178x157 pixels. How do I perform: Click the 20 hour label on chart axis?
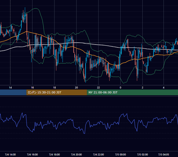(76, 88)
